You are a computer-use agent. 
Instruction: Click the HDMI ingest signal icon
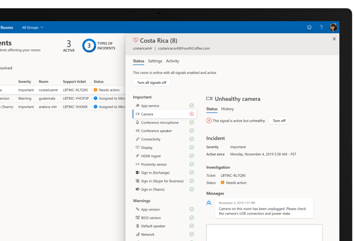137,156
